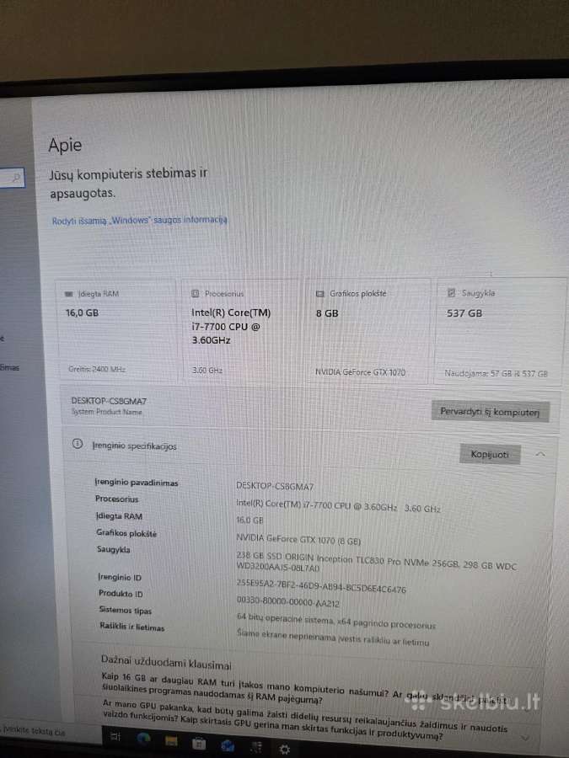The height and width of the screenshot is (758, 569).
Task: Select the Įrenginio ID value 255E95A2-7BF2
Action: click(321, 586)
